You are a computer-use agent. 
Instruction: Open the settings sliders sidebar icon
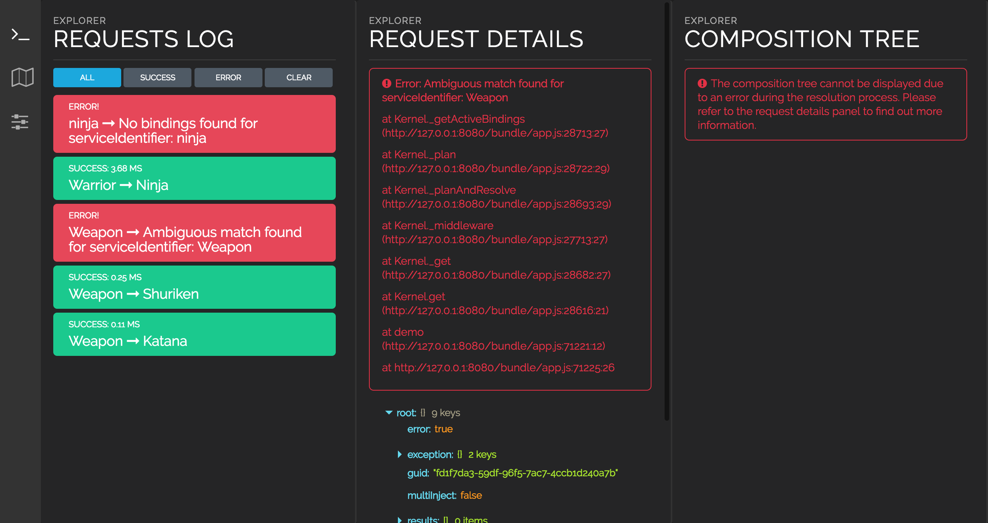pos(20,122)
